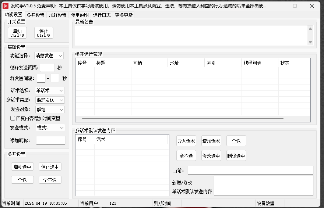Viewport: 324px width, 208px height.
Task: Click the 启动选中 button
Action: [22, 167]
